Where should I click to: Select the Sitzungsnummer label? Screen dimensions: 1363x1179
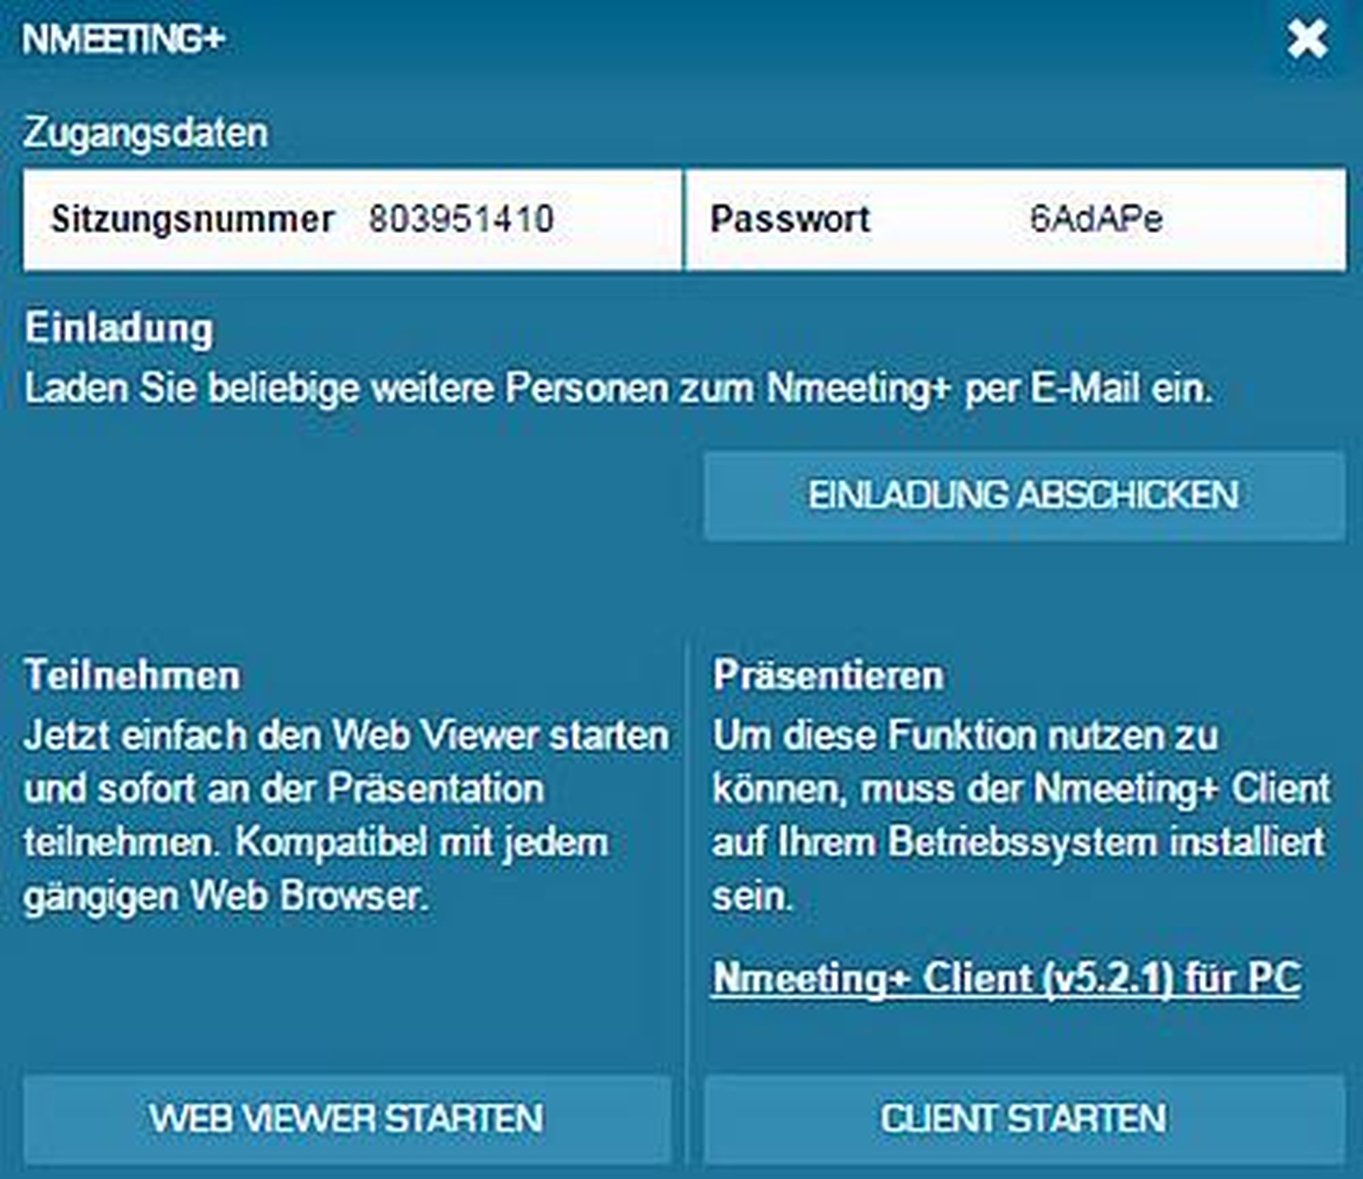click(x=193, y=219)
